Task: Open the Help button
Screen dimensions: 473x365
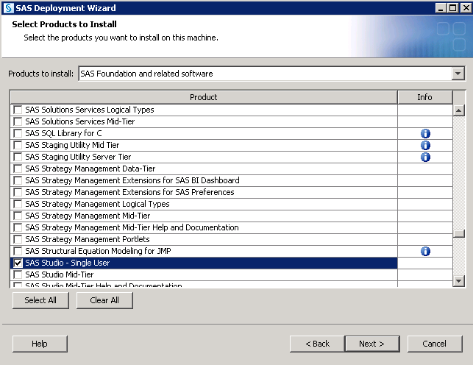Action: pos(40,344)
